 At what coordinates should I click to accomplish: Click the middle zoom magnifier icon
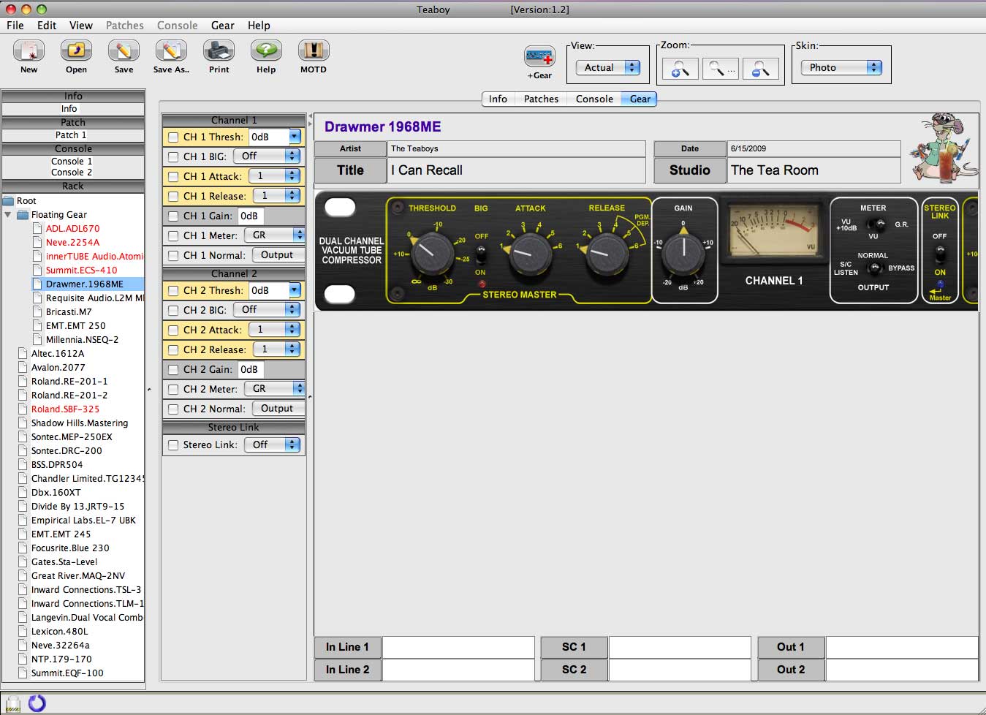pos(720,69)
